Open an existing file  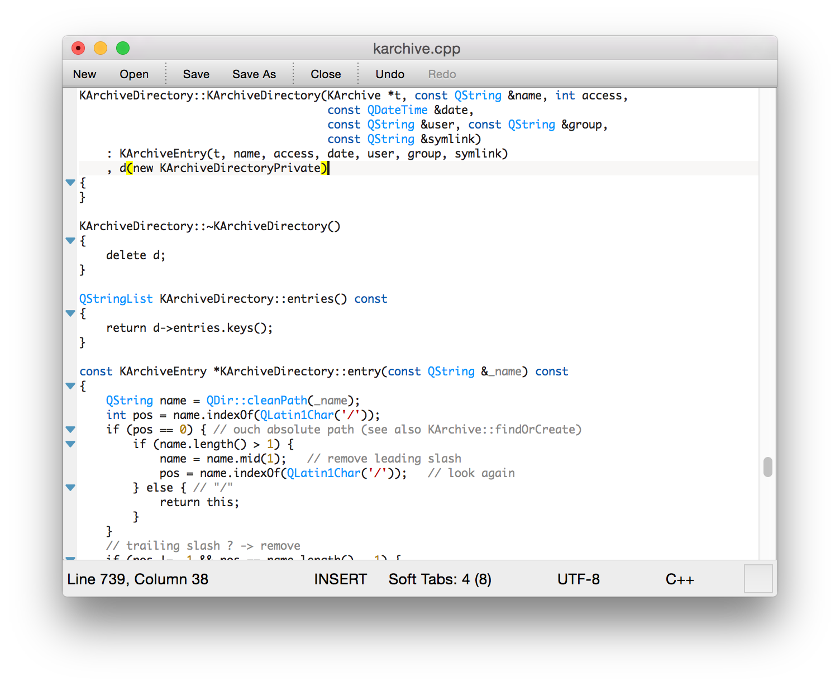(x=134, y=74)
